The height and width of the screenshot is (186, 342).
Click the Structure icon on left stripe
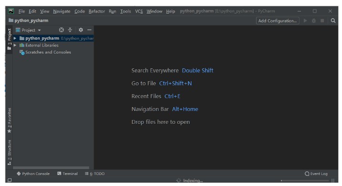pyautogui.click(x=9, y=163)
